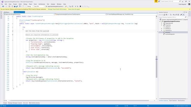Image resolution: width=191 pixels, height=107 pixels.
Task: Open the Analyze menu
Action: pyautogui.click(x=53, y=4)
